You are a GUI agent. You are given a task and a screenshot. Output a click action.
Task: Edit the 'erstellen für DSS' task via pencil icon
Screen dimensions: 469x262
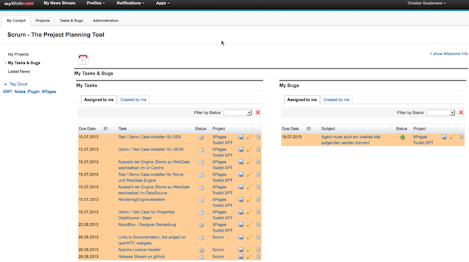tap(249, 137)
